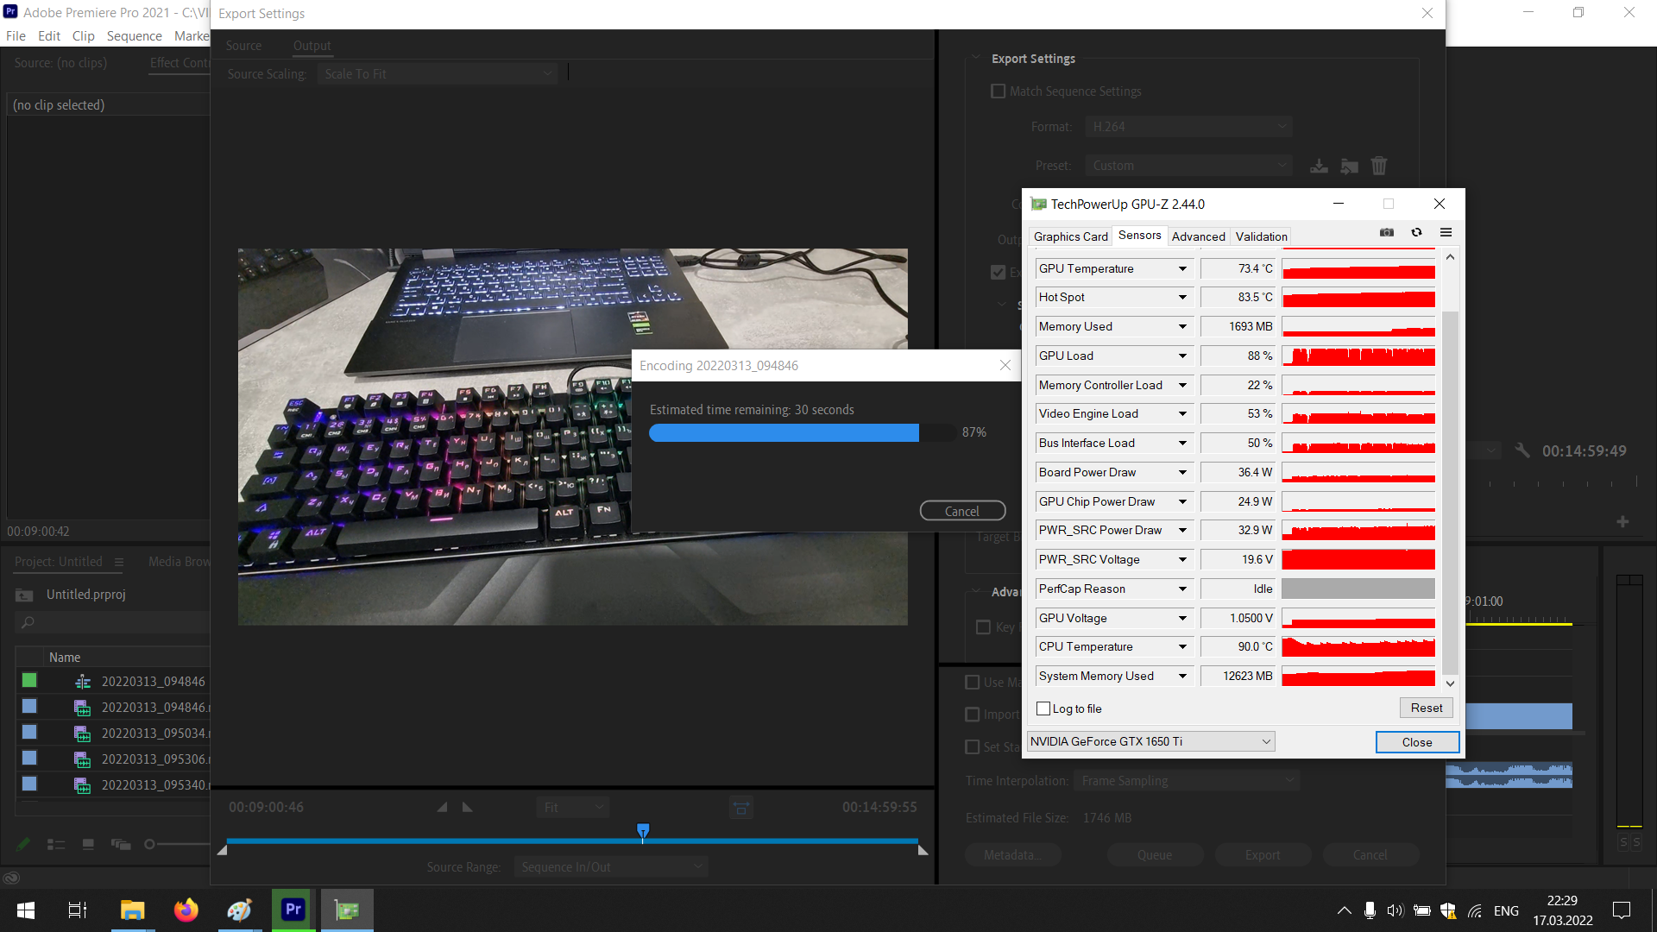Click mark-in triangle icon below preview
This screenshot has width=1657, height=932.
[x=442, y=808]
